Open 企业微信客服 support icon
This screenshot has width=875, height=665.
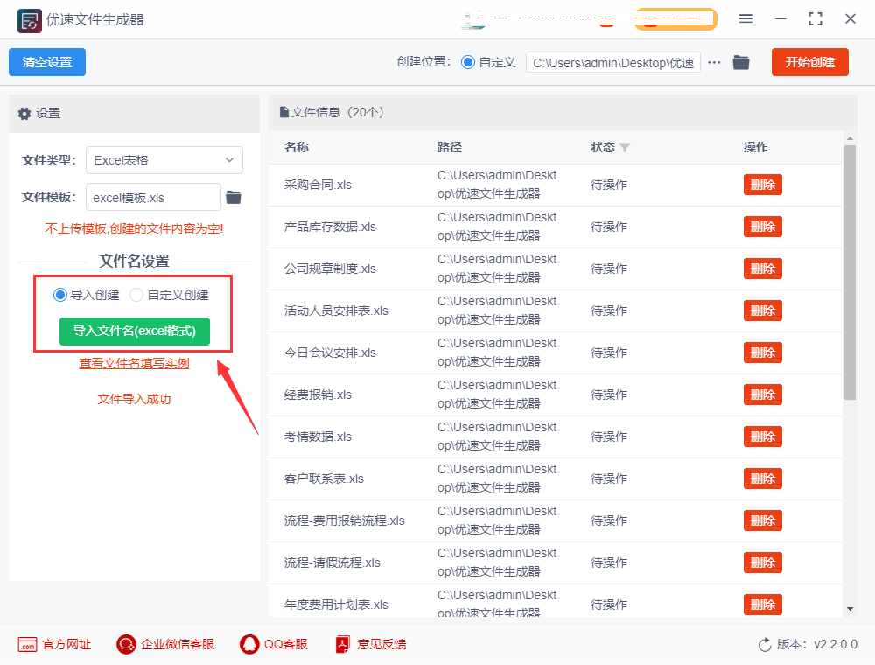tap(126, 644)
